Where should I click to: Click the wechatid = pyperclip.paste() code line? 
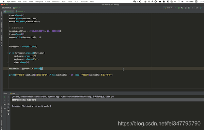(x=26, y=69)
